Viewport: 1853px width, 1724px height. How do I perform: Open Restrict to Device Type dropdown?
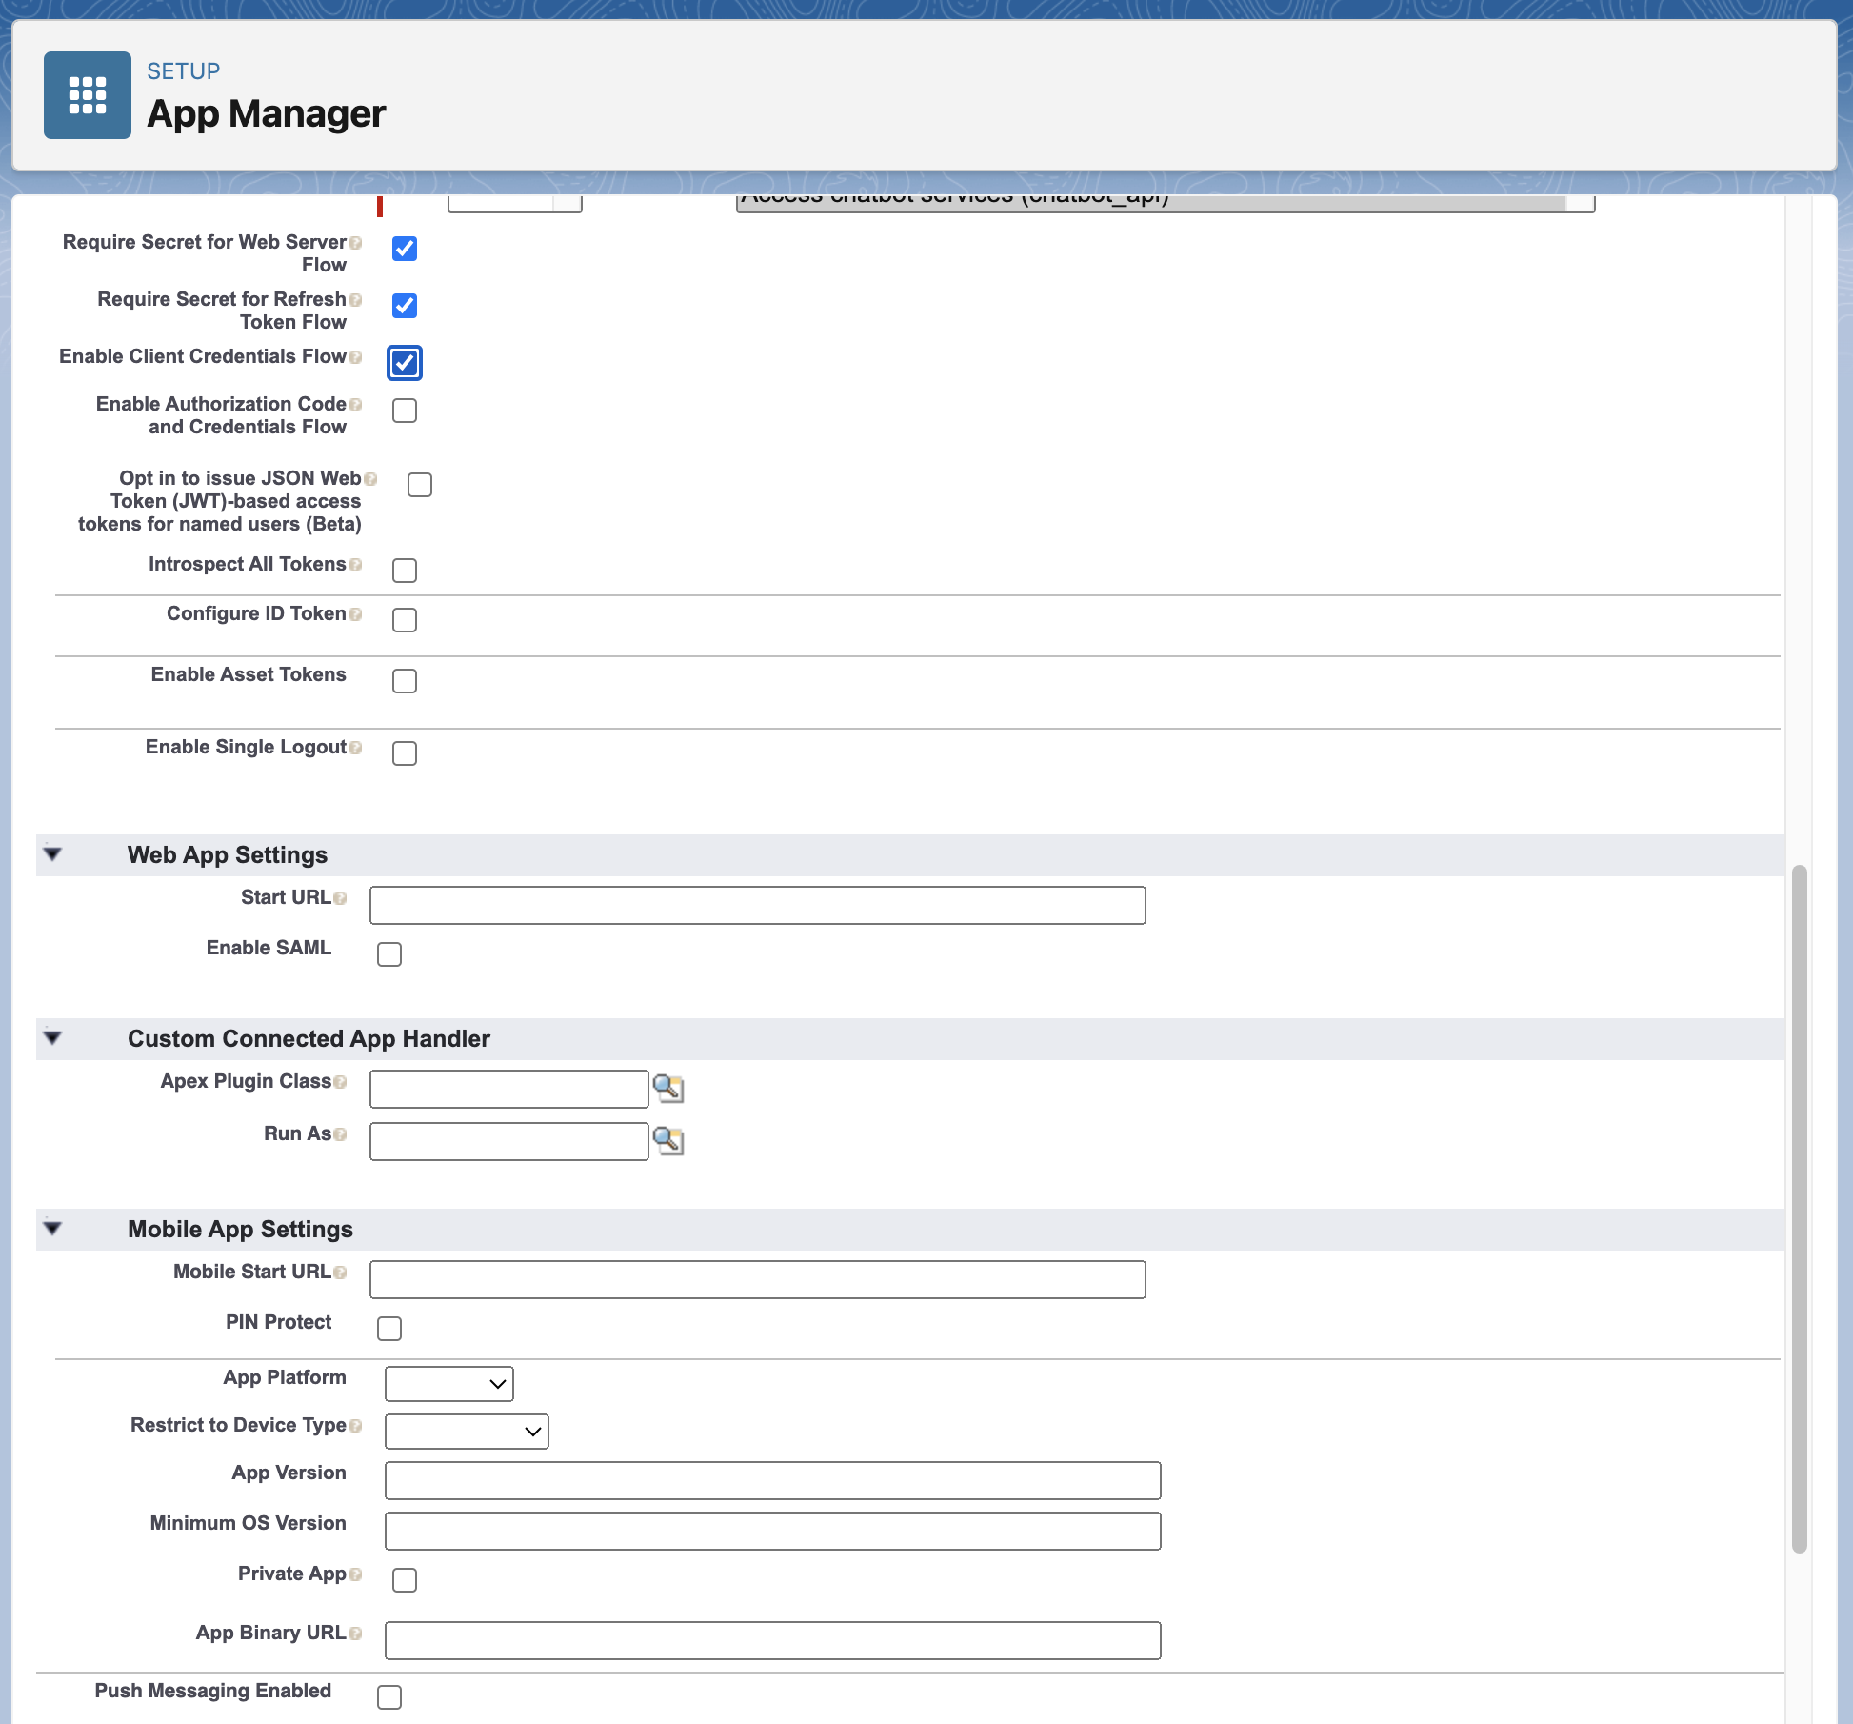467,1432
